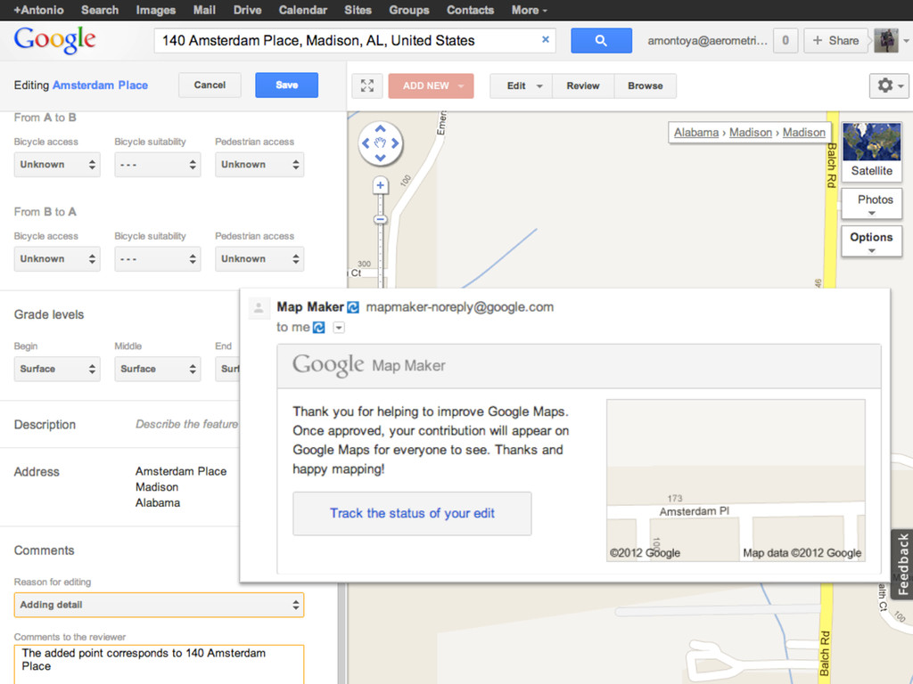Open Mail in the top bar

click(x=204, y=10)
